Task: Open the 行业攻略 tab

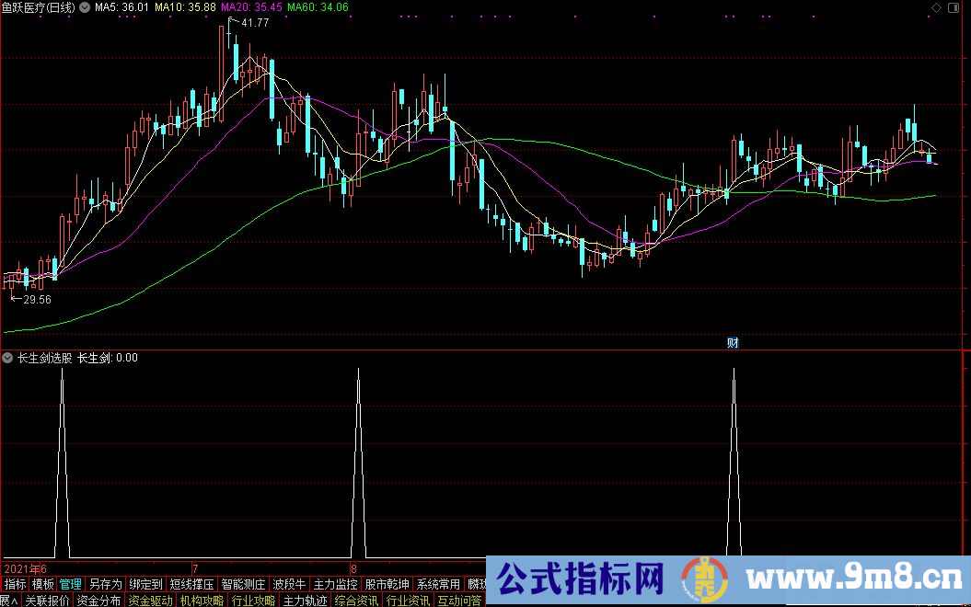Action: [x=253, y=601]
